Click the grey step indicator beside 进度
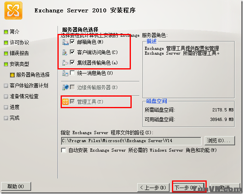 point(6,107)
